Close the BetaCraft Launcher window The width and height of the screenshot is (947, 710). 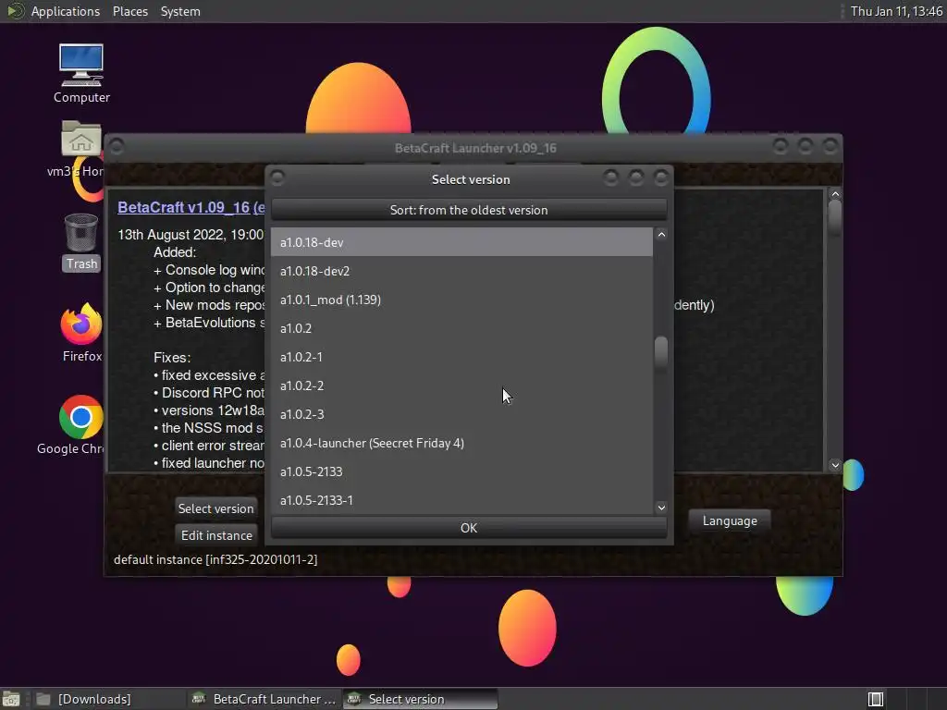click(x=830, y=146)
